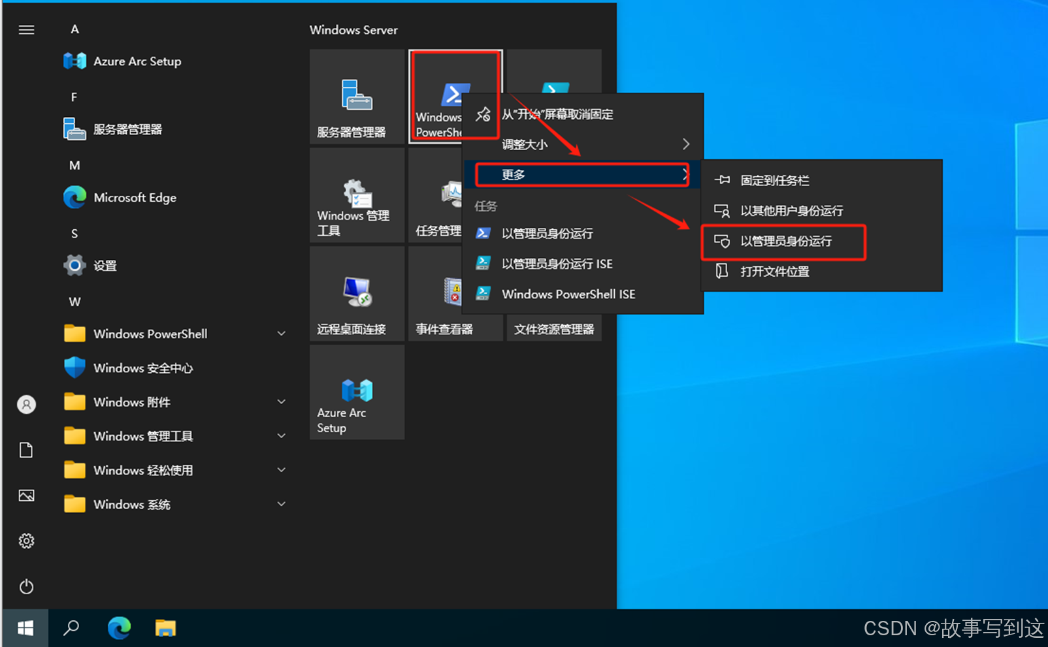The width and height of the screenshot is (1048, 647).
Task: Select Windows PowerShell ISE task
Action: point(583,294)
